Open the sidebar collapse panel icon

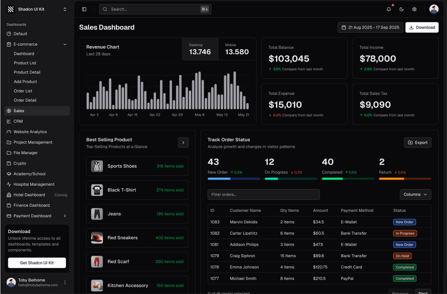(84, 9)
